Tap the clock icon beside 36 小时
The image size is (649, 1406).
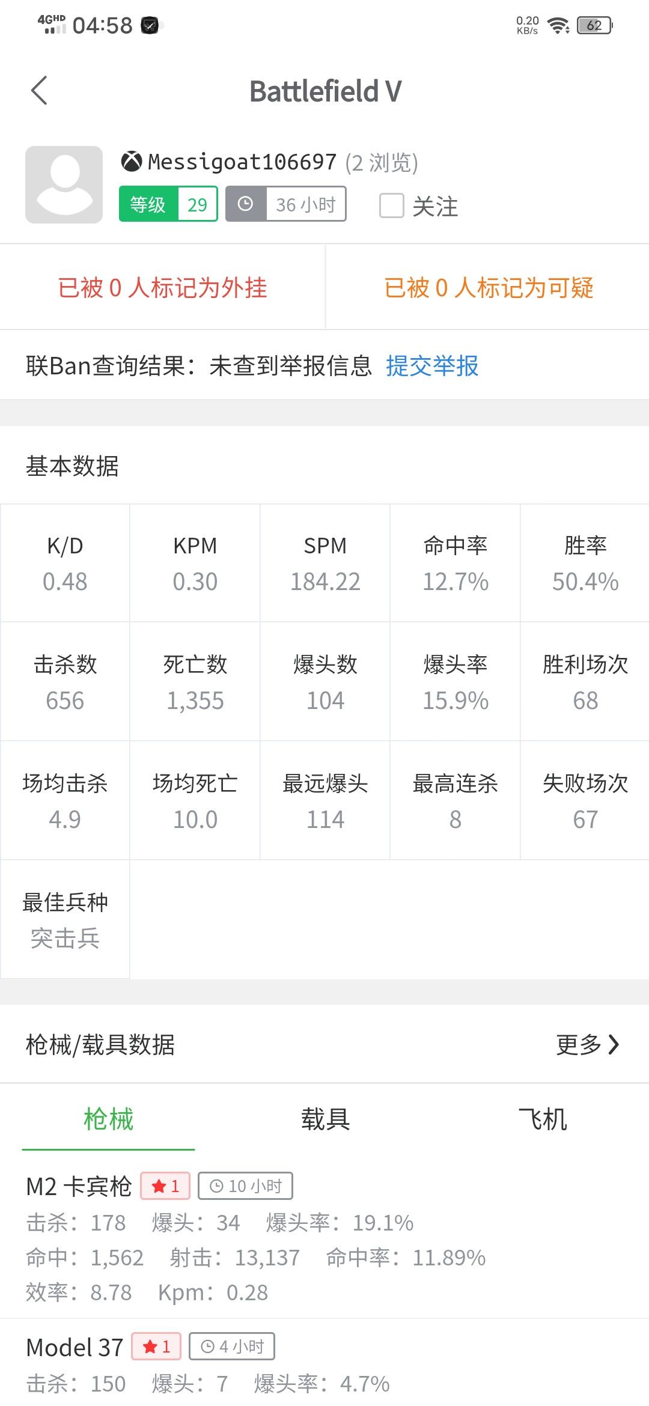point(245,204)
